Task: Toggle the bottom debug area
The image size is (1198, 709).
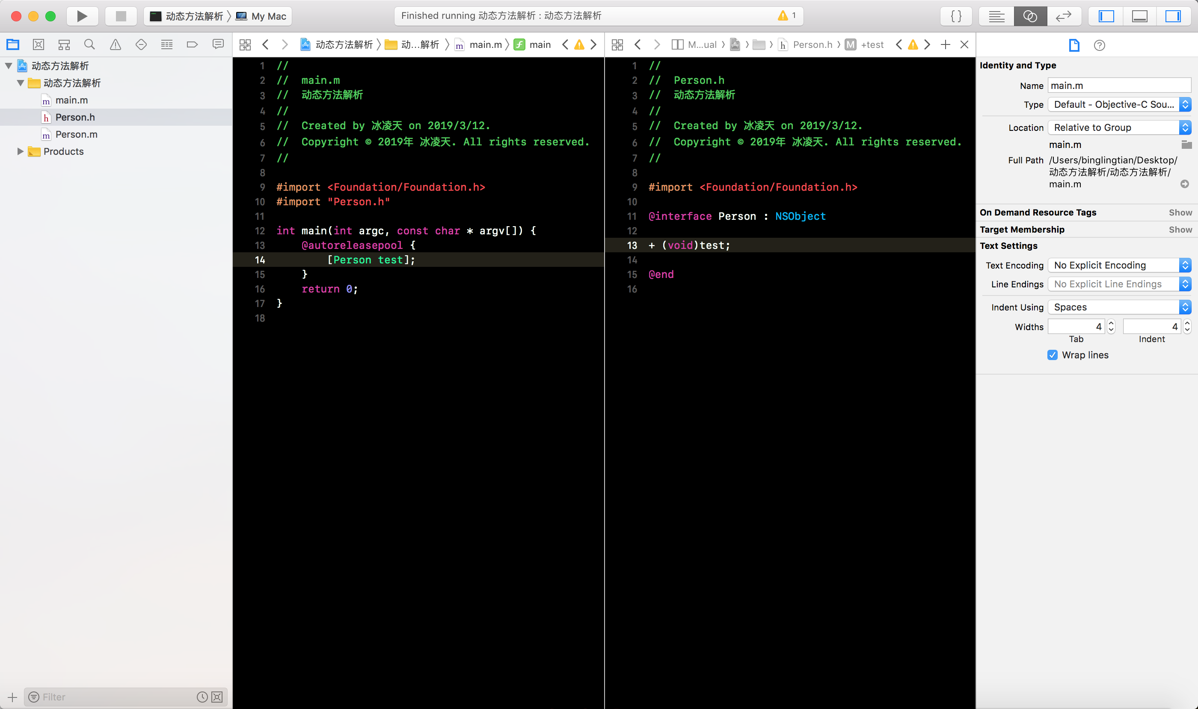Action: point(1140,16)
